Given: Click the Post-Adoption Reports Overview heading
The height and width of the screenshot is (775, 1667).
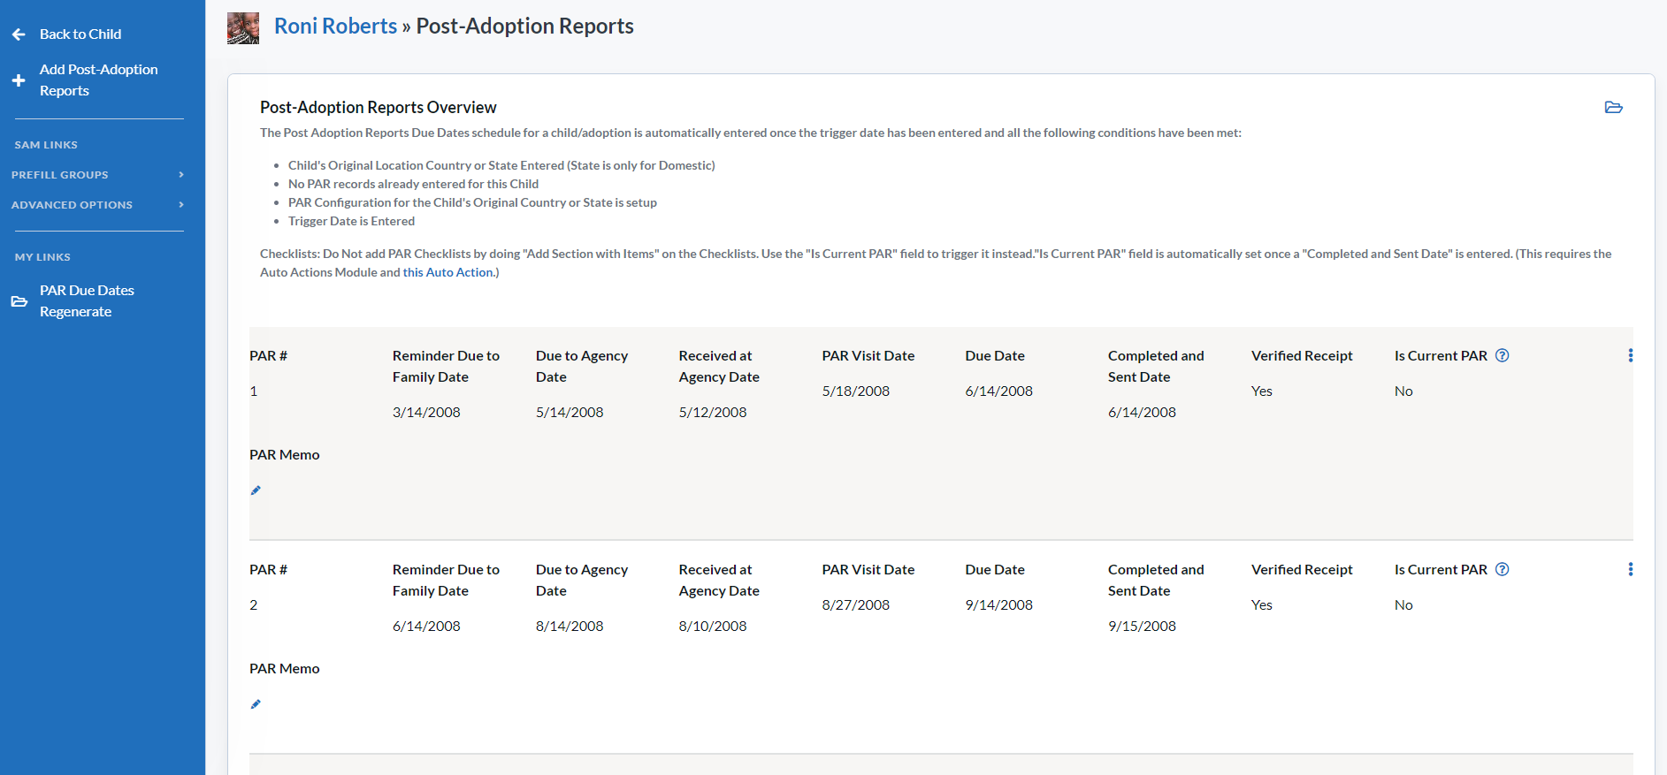Looking at the screenshot, I should tap(379, 108).
